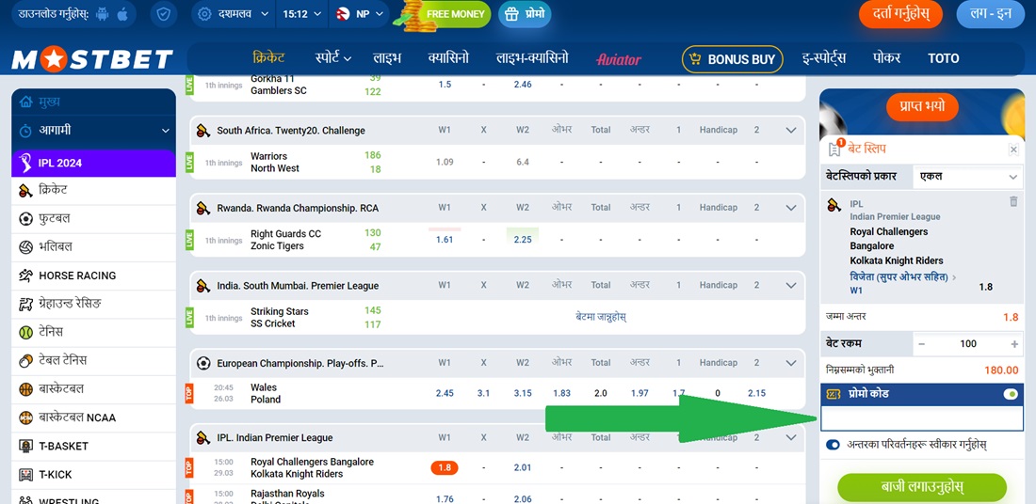The image size is (1036, 504).
Task: Open the दशमलव odds format dropdown
Action: tap(234, 14)
